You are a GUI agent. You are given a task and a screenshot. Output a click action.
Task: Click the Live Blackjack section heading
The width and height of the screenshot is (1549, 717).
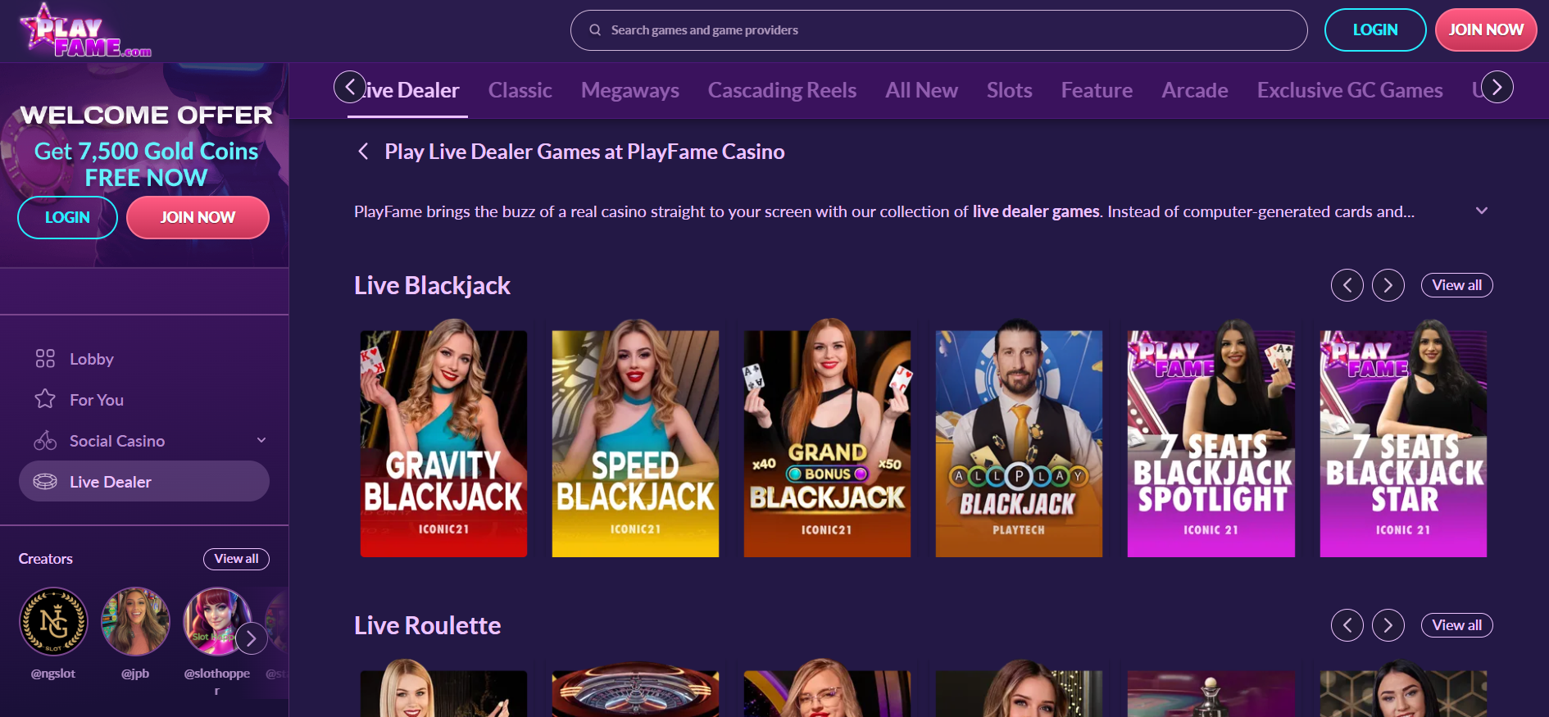[432, 285]
